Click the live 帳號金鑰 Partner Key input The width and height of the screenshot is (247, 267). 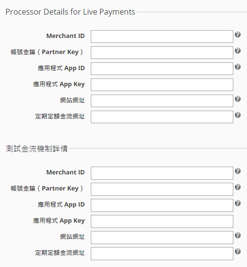162,53
